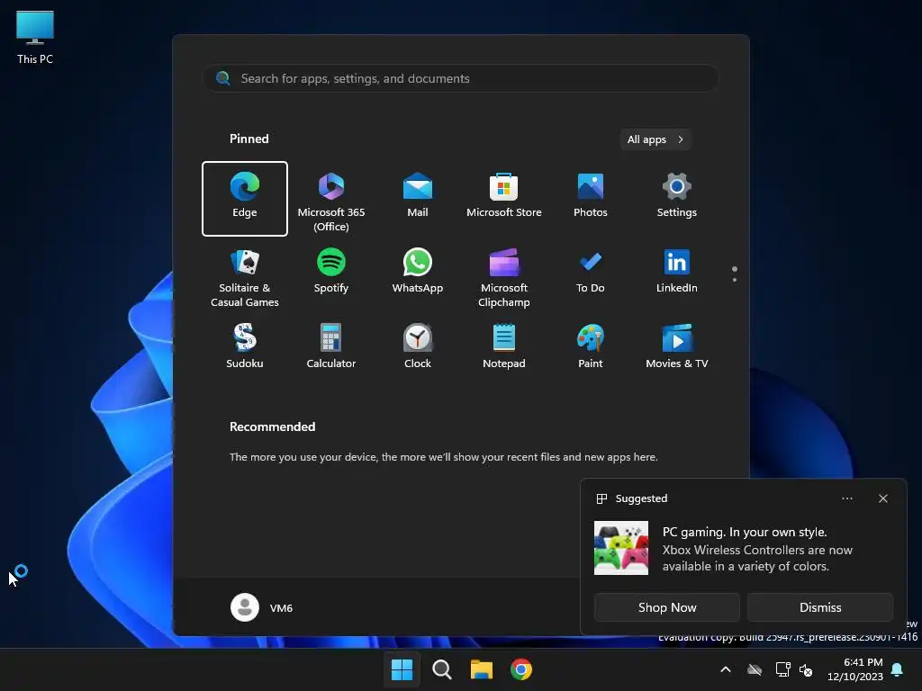Show hidden system tray icons
The height and width of the screenshot is (691, 922).
coord(726,669)
